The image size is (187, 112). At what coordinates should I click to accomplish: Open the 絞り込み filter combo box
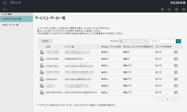133,41
